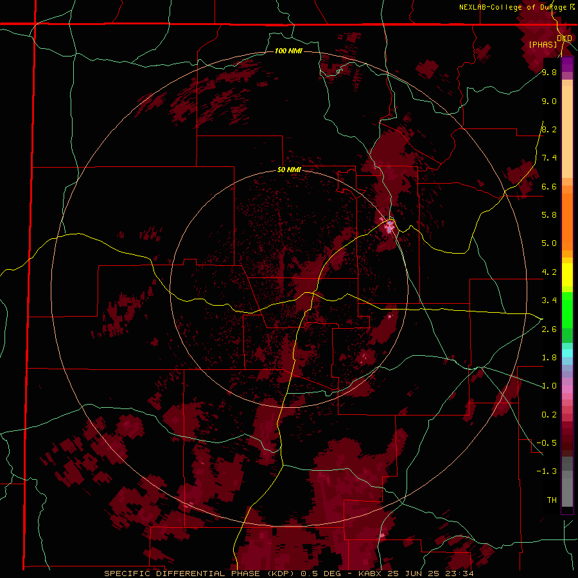Click the '5.8' color scale value

click(549, 215)
